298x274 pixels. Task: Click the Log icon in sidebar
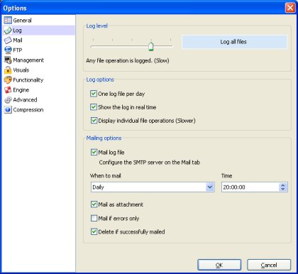(8, 31)
